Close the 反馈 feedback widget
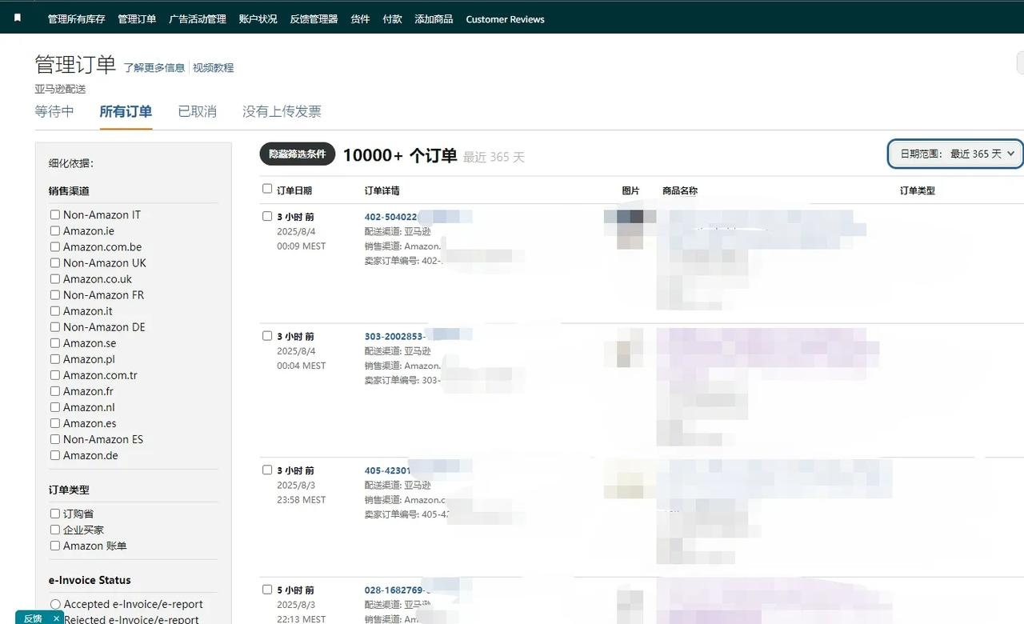Viewport: 1024px width, 624px height. 56,618
